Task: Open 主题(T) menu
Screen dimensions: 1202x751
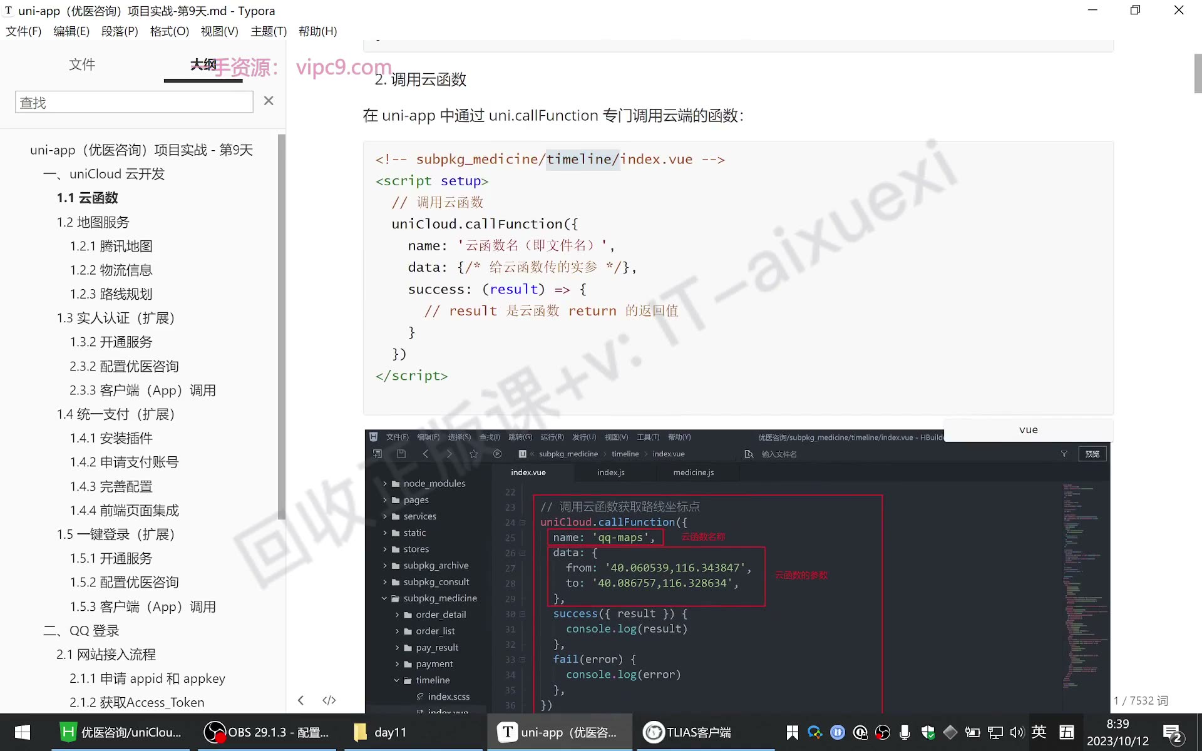Action: [x=269, y=31]
